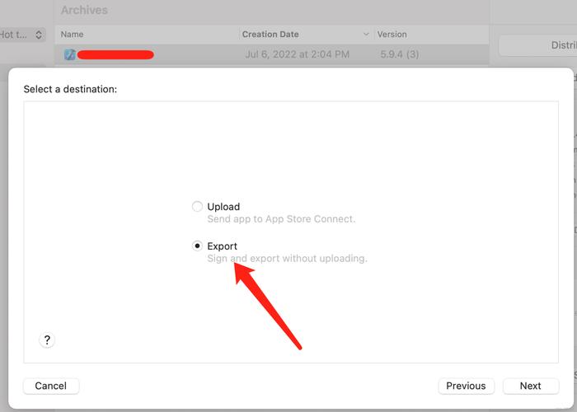
Task: Go back with the Previous button
Action: (x=466, y=386)
